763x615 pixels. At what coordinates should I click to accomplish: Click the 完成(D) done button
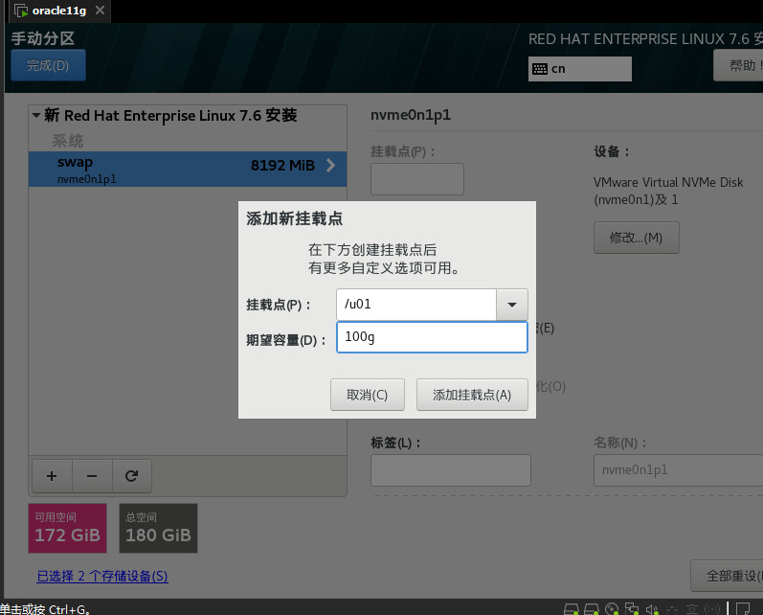[x=48, y=66]
